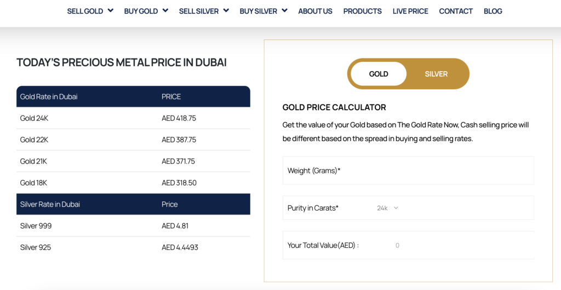This screenshot has width=561, height=290.
Task: Navigate to the Blog
Action: point(493,11)
